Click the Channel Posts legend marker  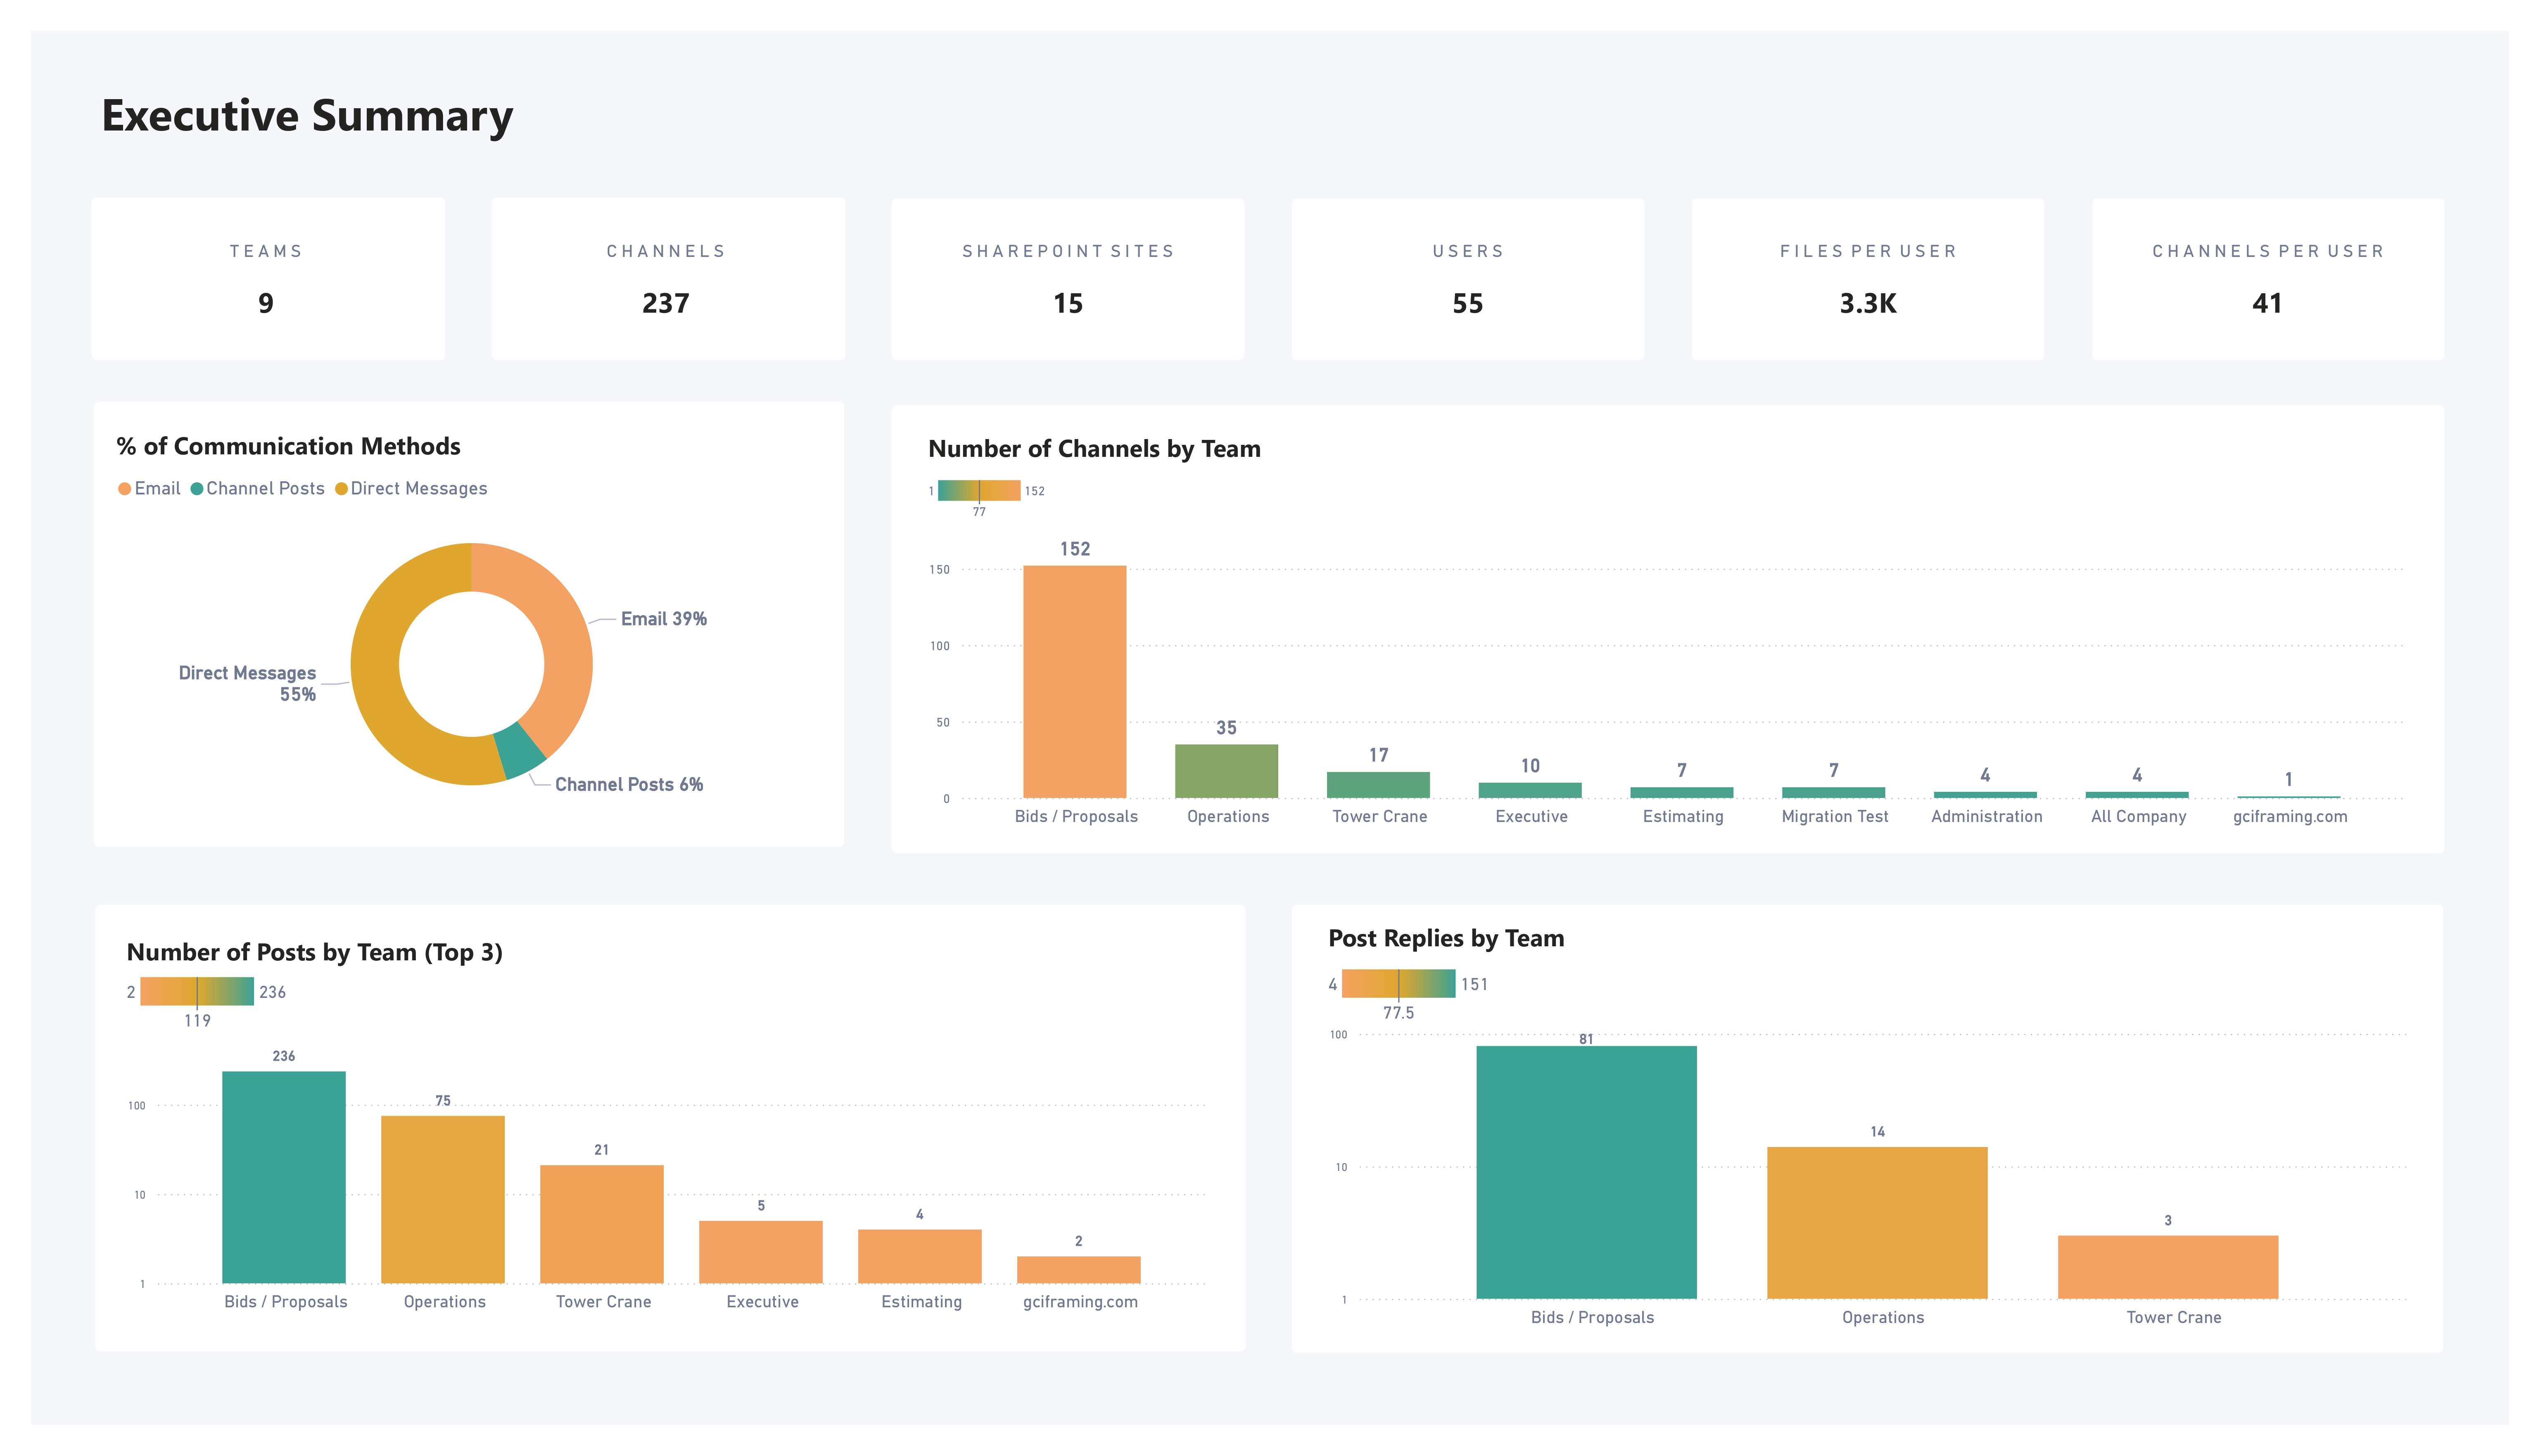197,489
